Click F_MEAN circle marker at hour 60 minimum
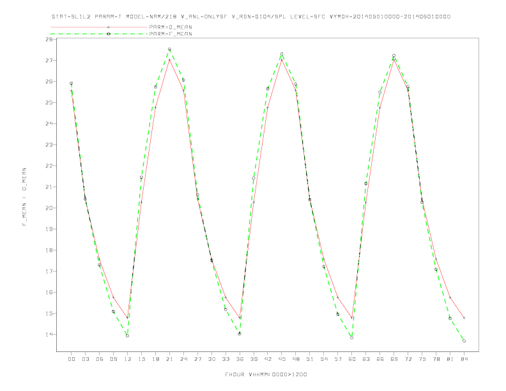506x391 pixels. tap(352, 338)
